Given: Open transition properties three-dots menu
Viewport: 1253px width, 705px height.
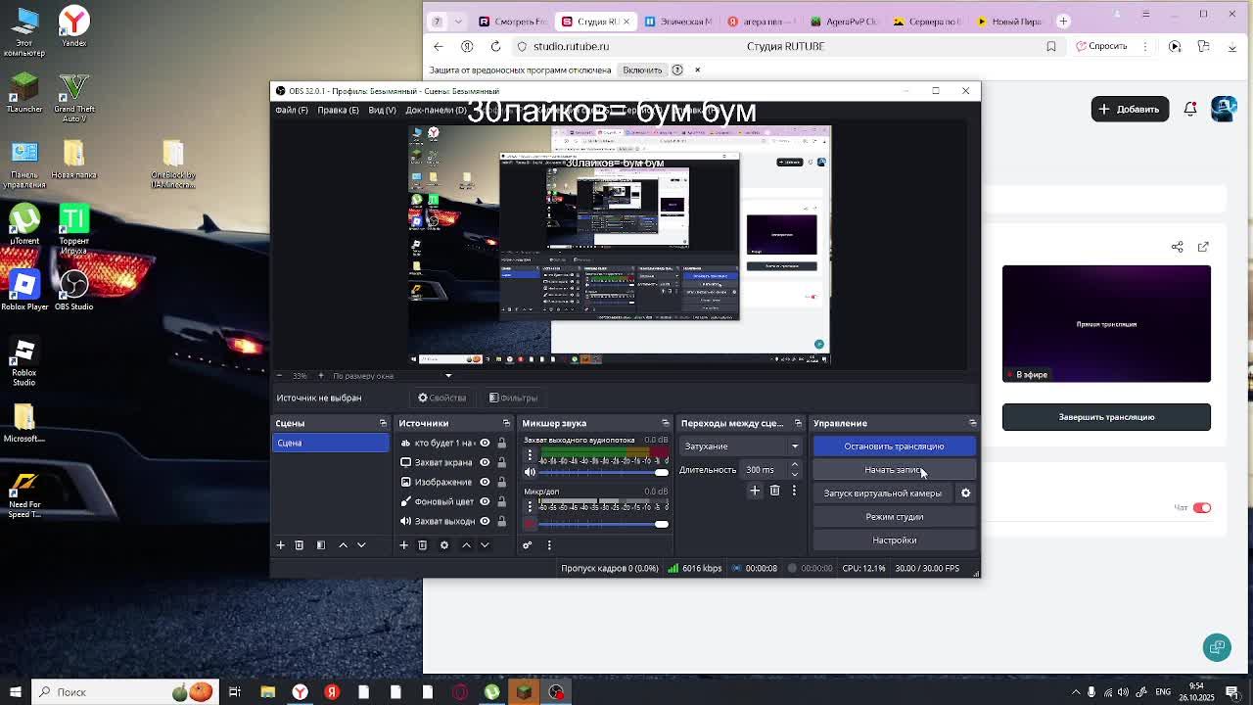Looking at the screenshot, I should pos(794,491).
